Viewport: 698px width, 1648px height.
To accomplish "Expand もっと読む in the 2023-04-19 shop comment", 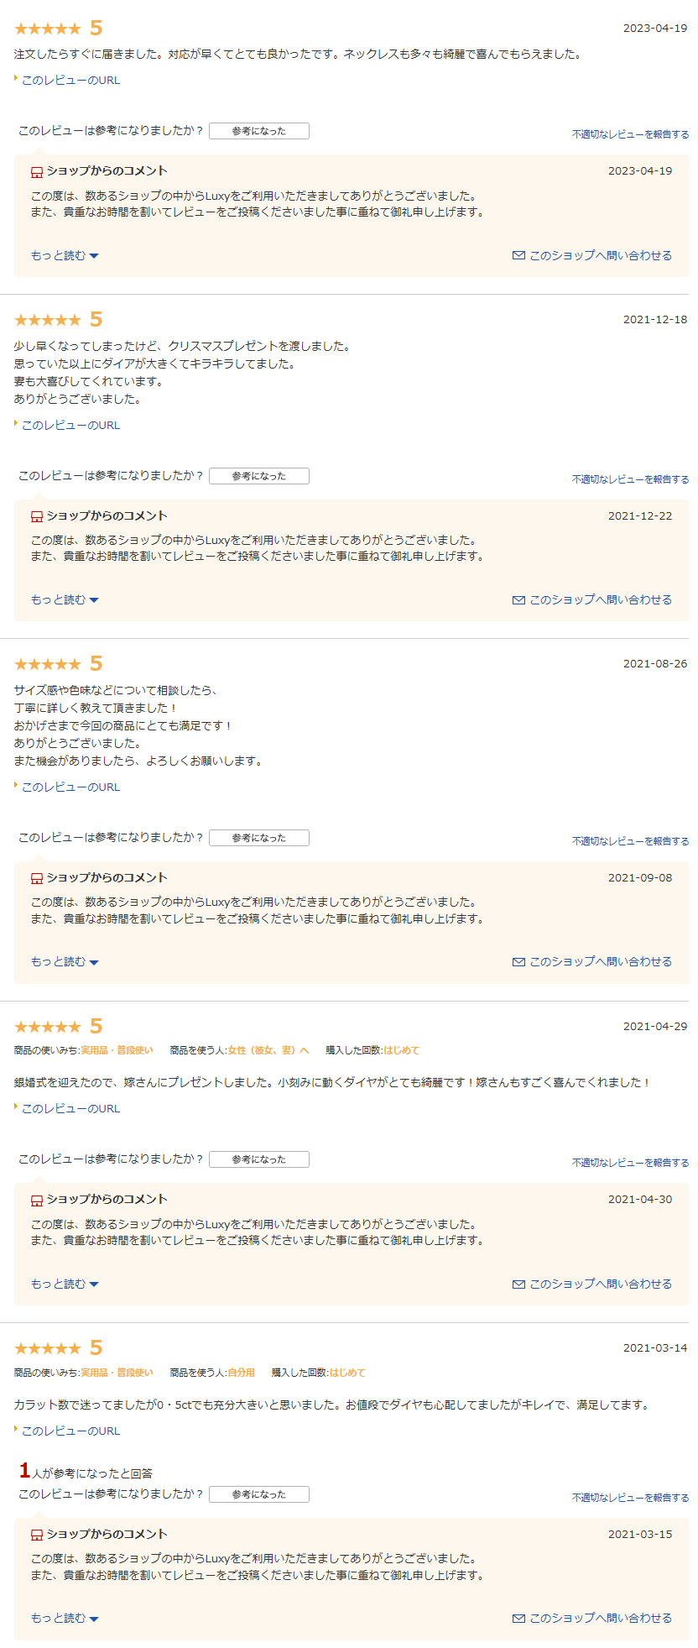I will coord(65,255).
